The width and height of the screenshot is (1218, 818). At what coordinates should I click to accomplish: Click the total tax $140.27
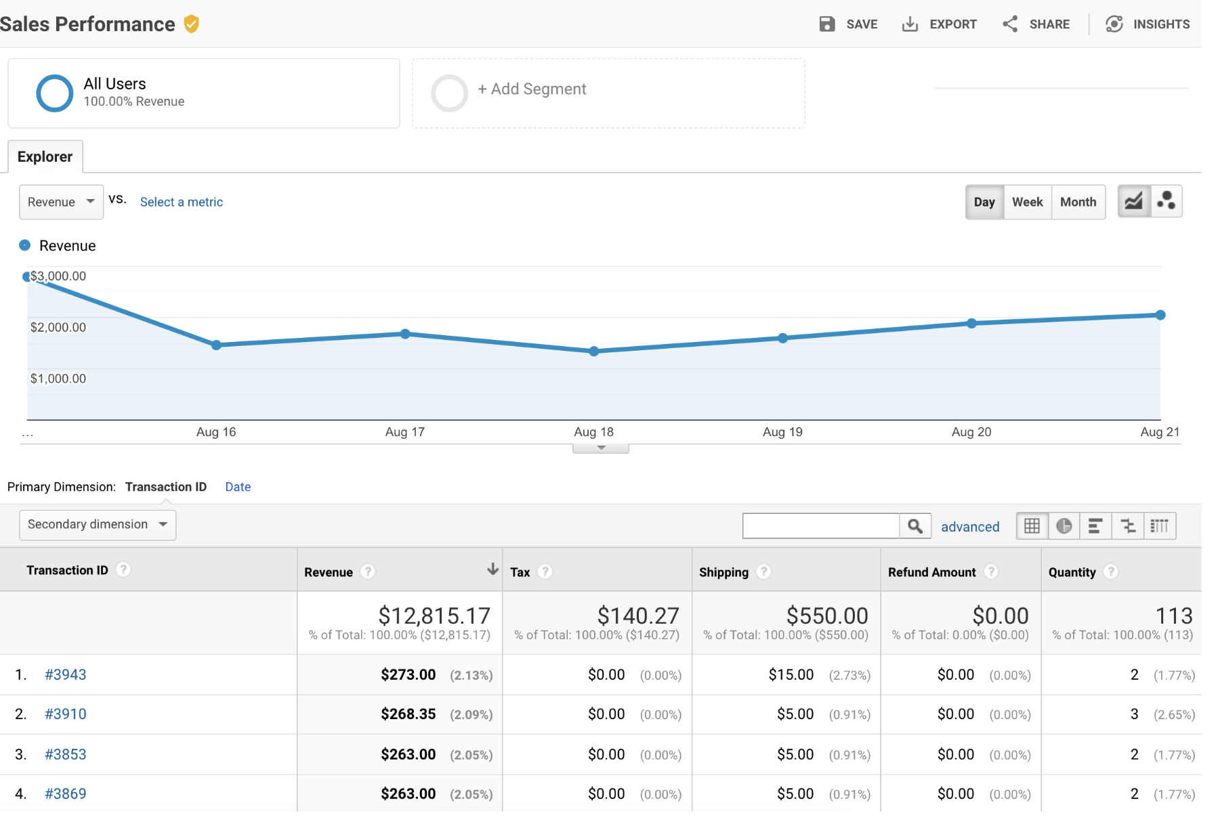(x=638, y=616)
